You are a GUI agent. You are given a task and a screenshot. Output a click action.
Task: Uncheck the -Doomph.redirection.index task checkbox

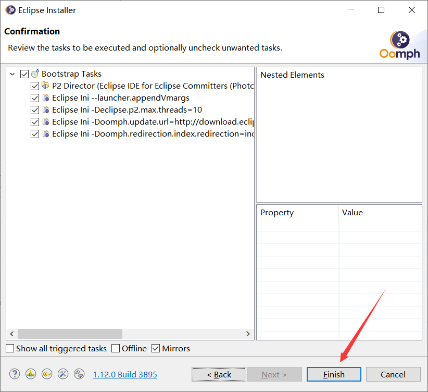[35, 134]
